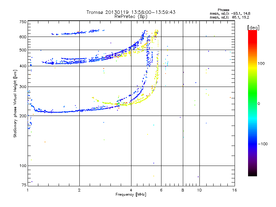Click the '75' height tick label
276x207 pixels.
click(24, 185)
